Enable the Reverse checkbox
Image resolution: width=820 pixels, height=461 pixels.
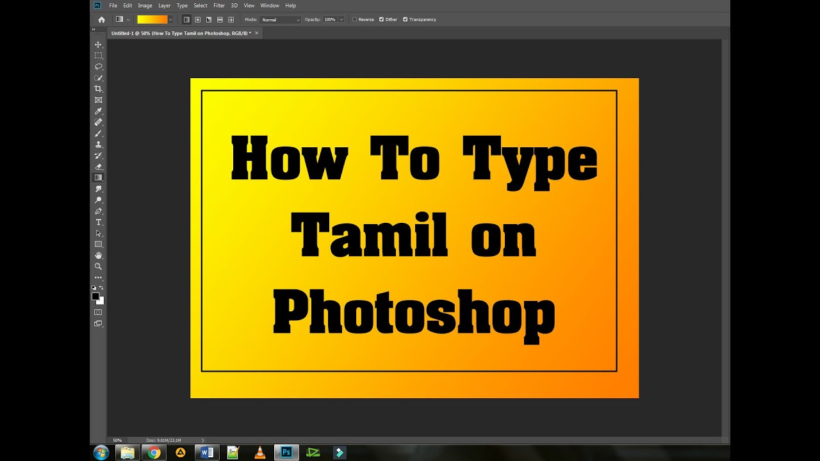pyautogui.click(x=354, y=20)
